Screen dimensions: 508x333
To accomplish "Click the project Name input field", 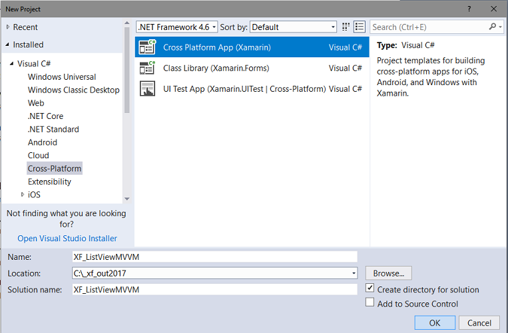I will tap(214, 257).
